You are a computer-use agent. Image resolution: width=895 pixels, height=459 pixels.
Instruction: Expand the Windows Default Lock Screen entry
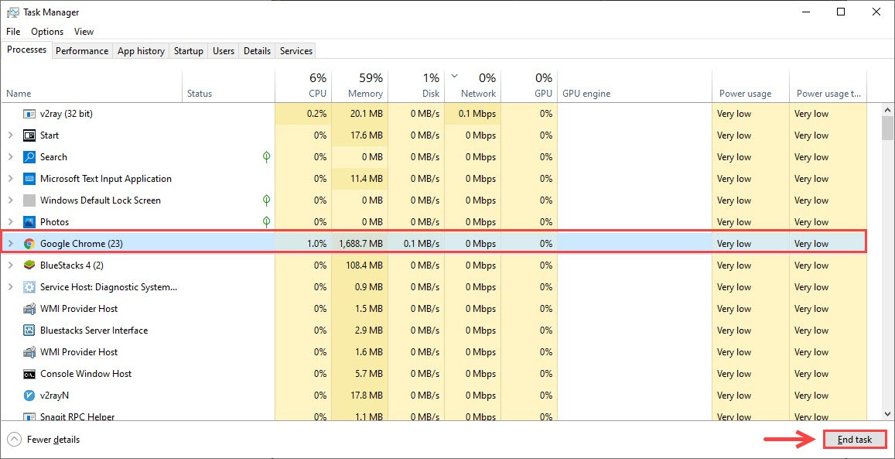tap(10, 200)
